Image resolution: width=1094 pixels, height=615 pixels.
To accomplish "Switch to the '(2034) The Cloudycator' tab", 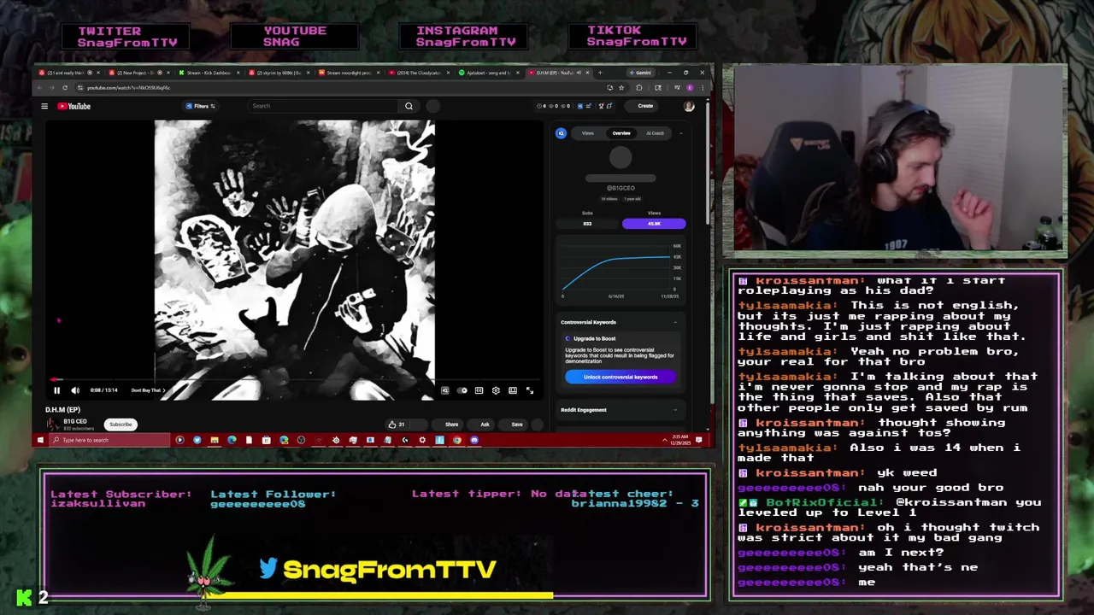I will [x=419, y=73].
